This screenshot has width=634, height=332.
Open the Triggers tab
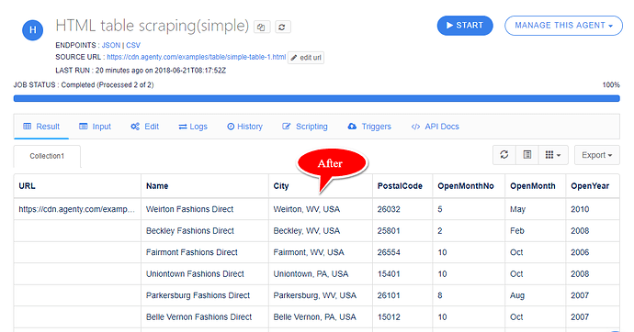click(x=369, y=127)
